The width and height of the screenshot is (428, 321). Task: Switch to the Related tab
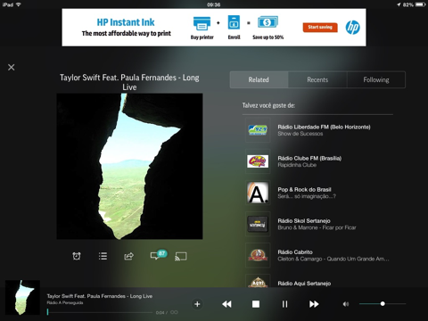[x=259, y=79]
